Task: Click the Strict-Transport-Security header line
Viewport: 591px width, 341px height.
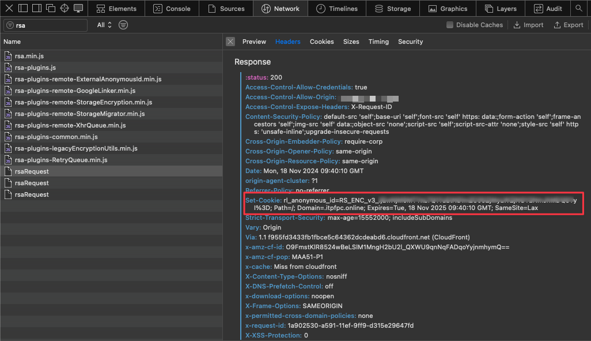Action: pyautogui.click(x=348, y=218)
